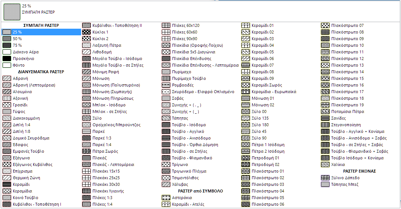Pick Κυβόλιθοι - Τοποθέτηση I entry
This screenshot has height=209, width=401.
pyautogui.click(x=37, y=205)
